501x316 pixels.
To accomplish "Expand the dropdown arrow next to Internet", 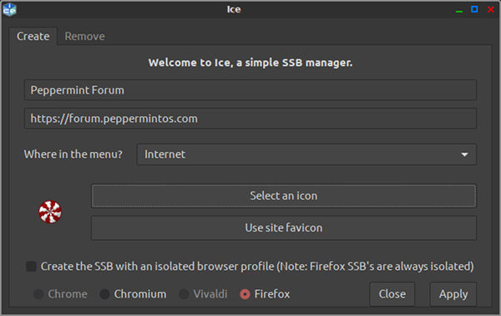I will (x=464, y=155).
